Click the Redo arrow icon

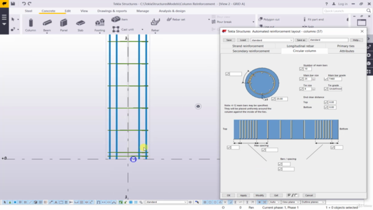click(x=30, y=3)
